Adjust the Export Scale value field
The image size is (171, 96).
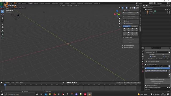[x=163, y=54]
